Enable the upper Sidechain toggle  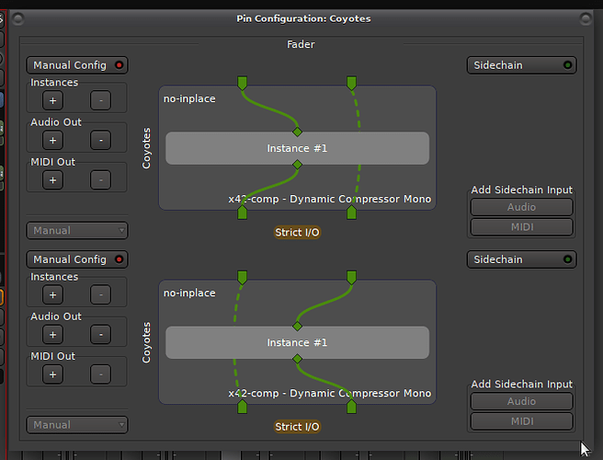pyautogui.click(x=521, y=65)
